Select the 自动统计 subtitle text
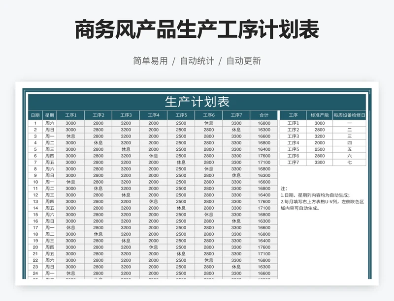394x301 pixels. [197, 61]
